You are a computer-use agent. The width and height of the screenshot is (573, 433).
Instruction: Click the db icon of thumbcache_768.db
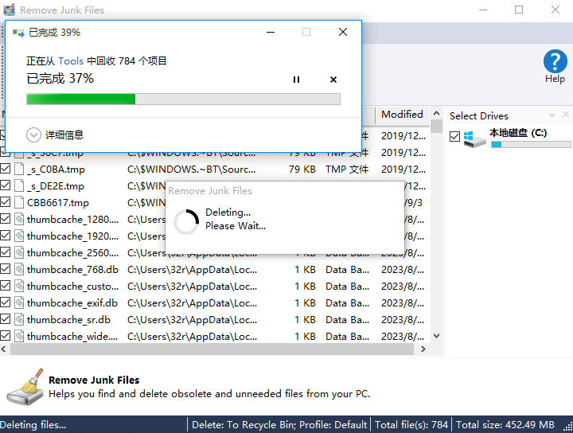point(19,269)
